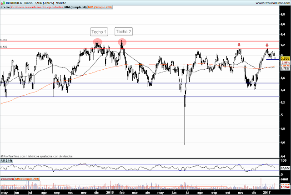This screenshot has height=195, width=291.
Task: Open MM (Simple 200) label in volume panel
Action: tap(27, 179)
